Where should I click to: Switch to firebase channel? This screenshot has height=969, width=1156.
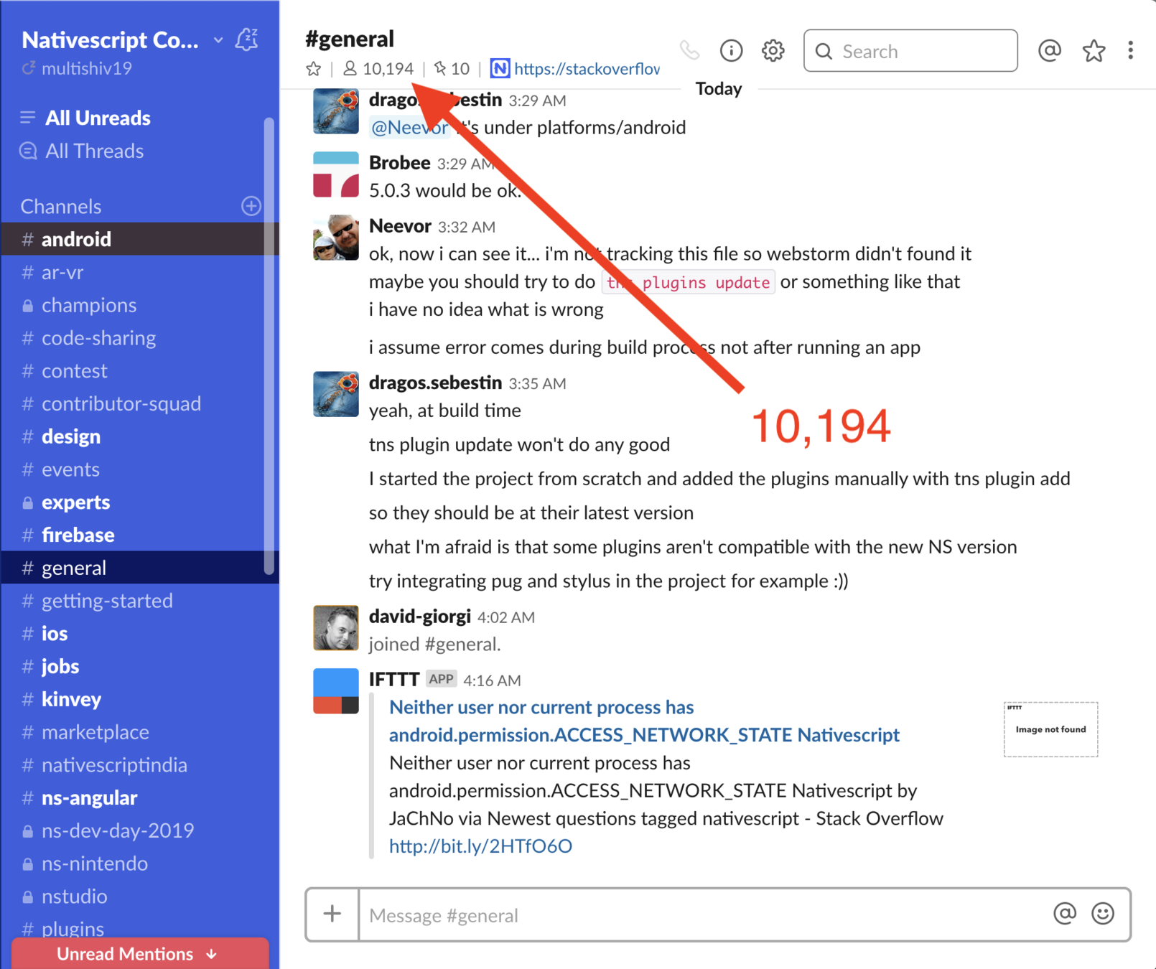(139, 535)
